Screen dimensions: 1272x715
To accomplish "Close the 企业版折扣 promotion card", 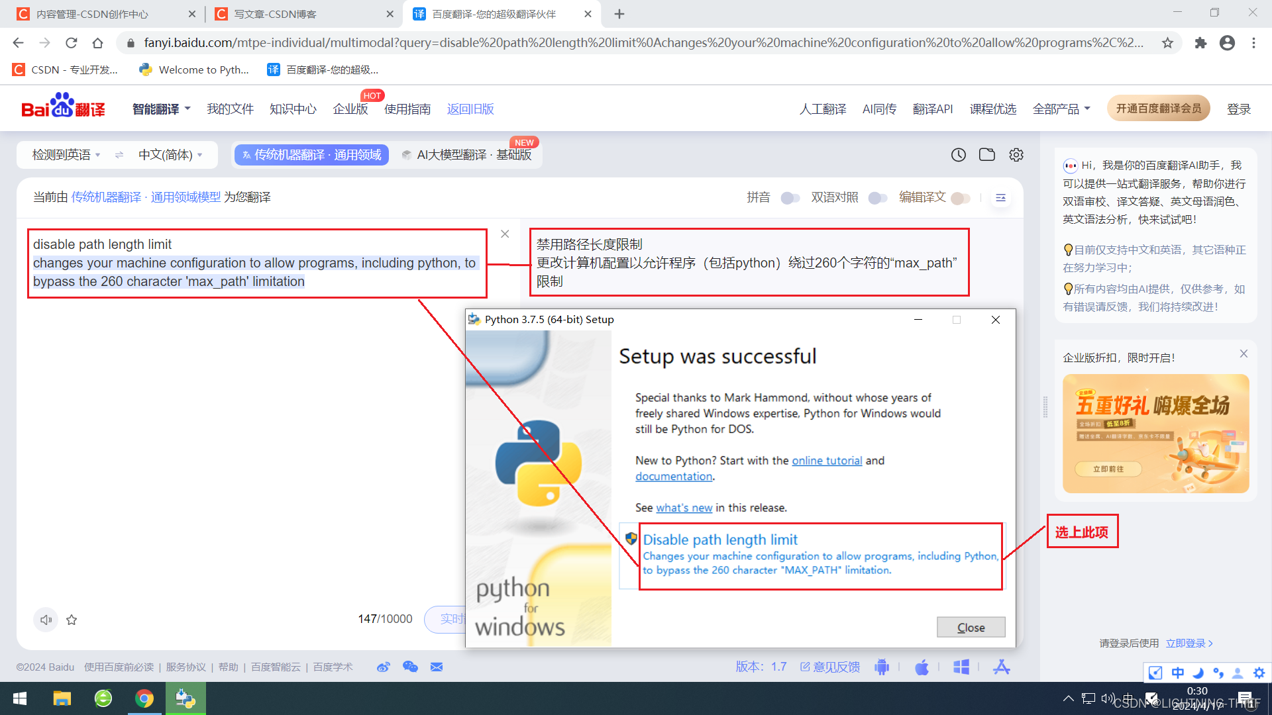I will tap(1244, 354).
